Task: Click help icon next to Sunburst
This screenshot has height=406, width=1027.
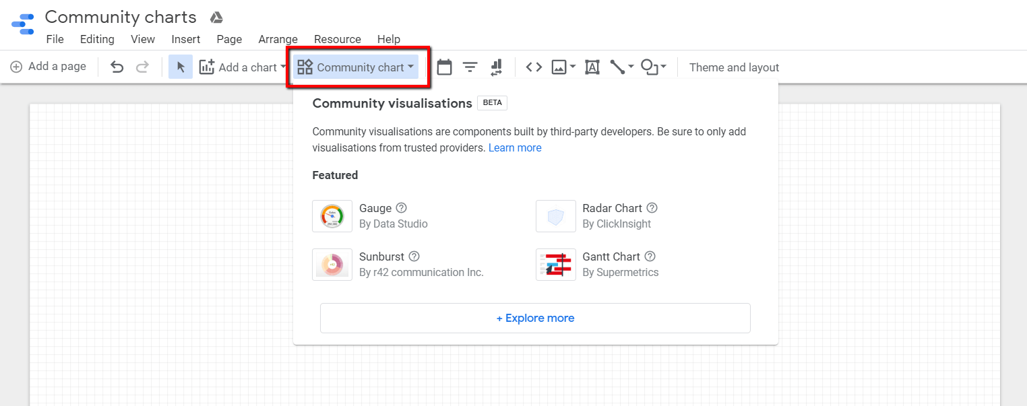Action: 414,257
